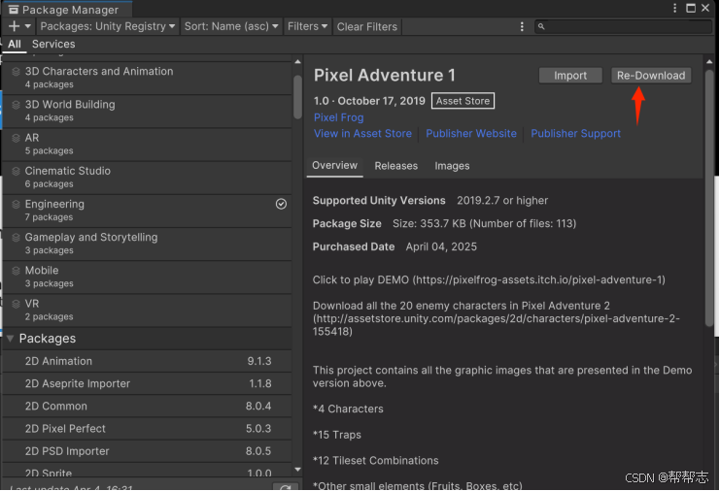Open the toolbar three-dot options menu
The height and width of the screenshot is (491, 720).
522,26
